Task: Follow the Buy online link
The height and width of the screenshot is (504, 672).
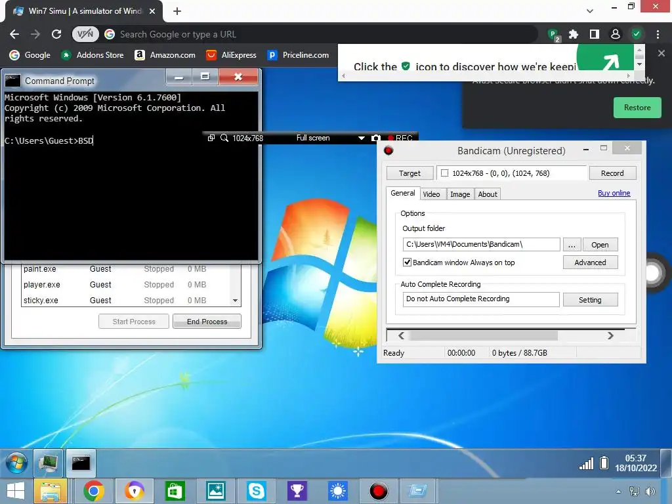Action: [614, 194]
